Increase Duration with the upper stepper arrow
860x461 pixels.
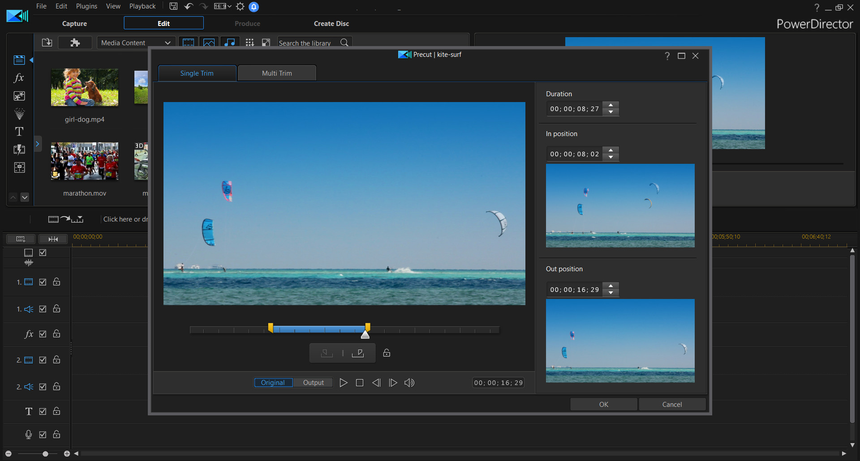pos(611,106)
